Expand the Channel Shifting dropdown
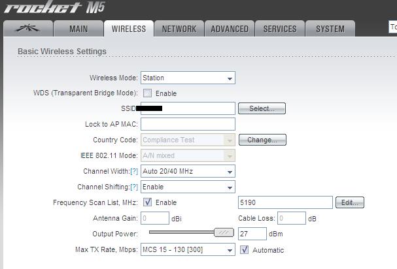 point(188,187)
